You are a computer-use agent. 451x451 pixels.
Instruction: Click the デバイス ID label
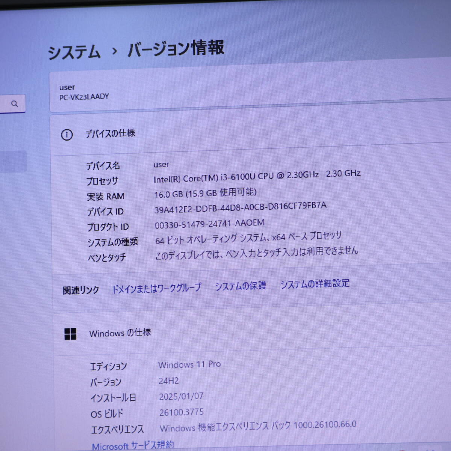105,212
